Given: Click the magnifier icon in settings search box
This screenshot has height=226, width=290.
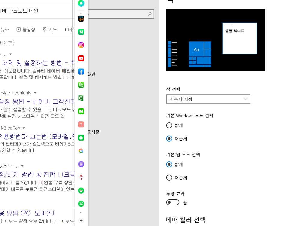Looking at the screenshot, I should (x=150, y=14).
